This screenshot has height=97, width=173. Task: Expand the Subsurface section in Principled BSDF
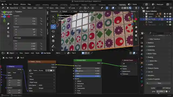coord(81,84)
